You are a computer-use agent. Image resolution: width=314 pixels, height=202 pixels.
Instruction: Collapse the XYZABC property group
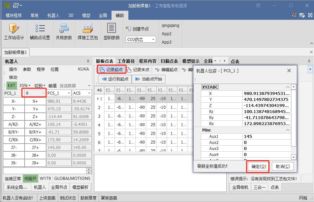tap(288, 87)
